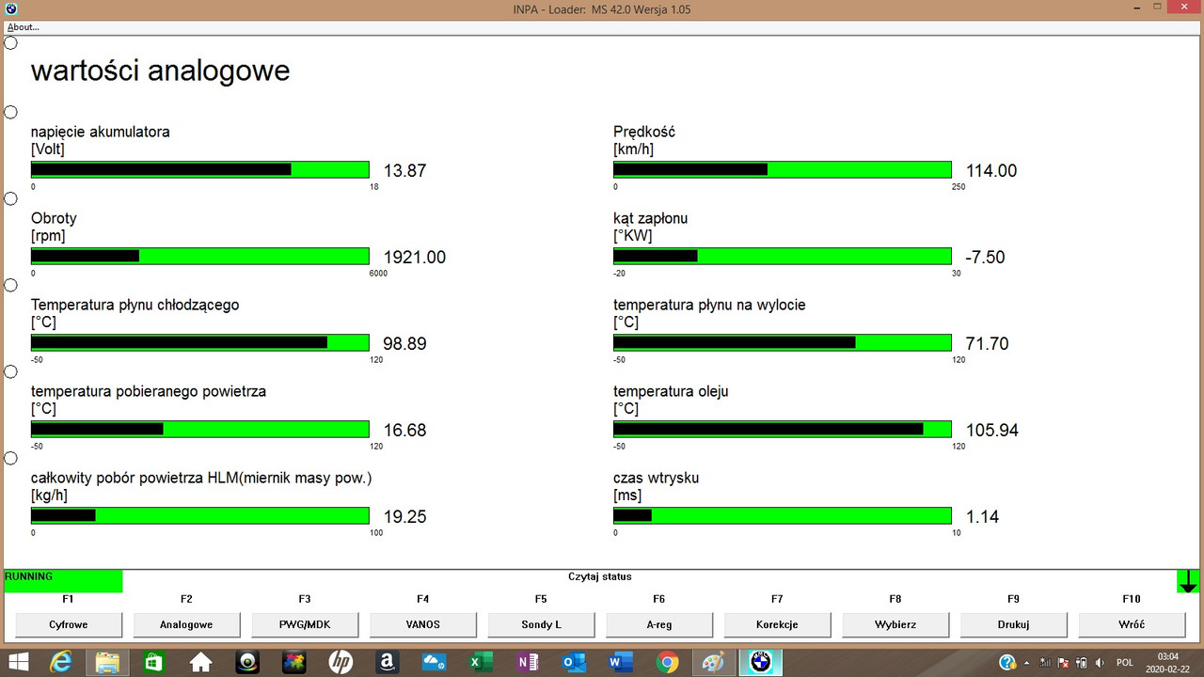This screenshot has height=677, width=1204.
Task: Click the Wybierz F8 button
Action: [895, 624]
